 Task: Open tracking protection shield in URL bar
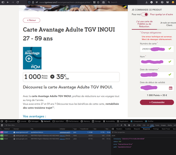coord(29,2)
